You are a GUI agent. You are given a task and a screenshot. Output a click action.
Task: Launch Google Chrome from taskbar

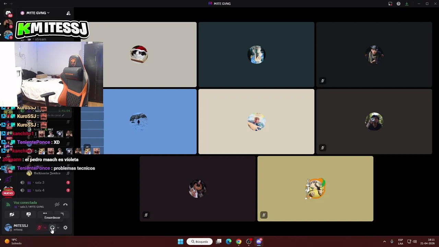(239, 242)
